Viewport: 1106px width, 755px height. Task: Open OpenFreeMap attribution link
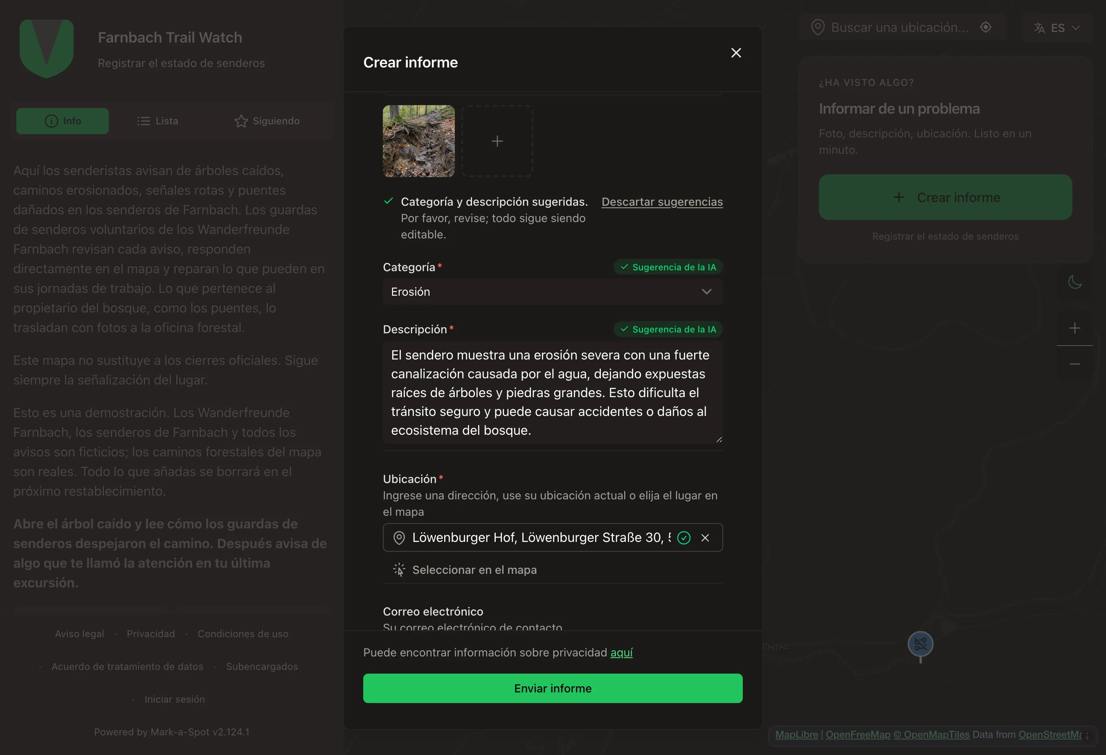[x=858, y=734]
